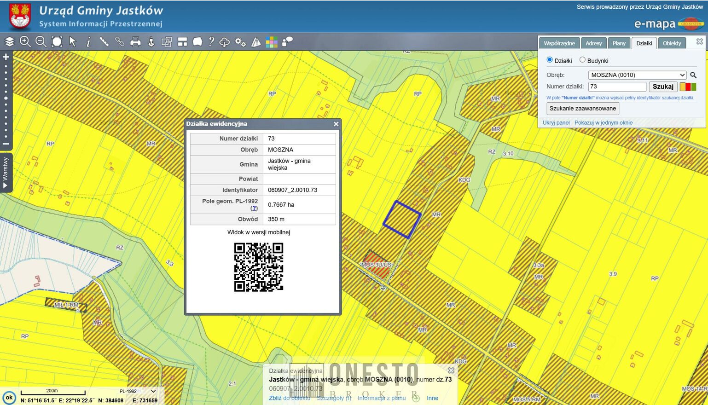This screenshot has height=405, width=708.
Task: Activate the zoom in magnifier tool
Action: (x=25, y=42)
